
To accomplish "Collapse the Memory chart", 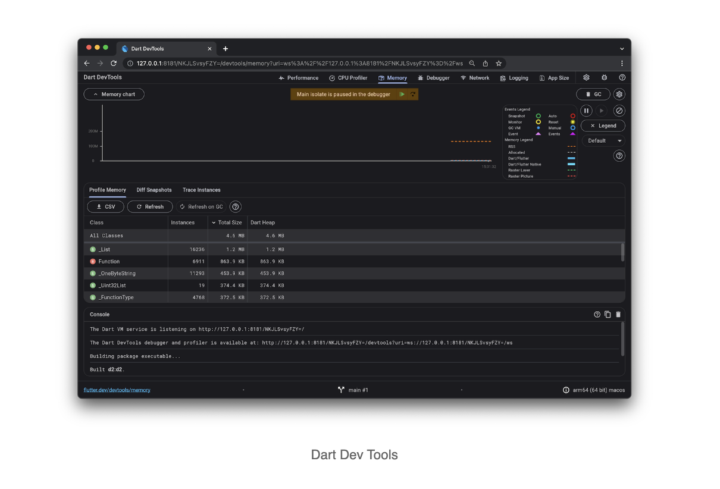I will [x=114, y=94].
